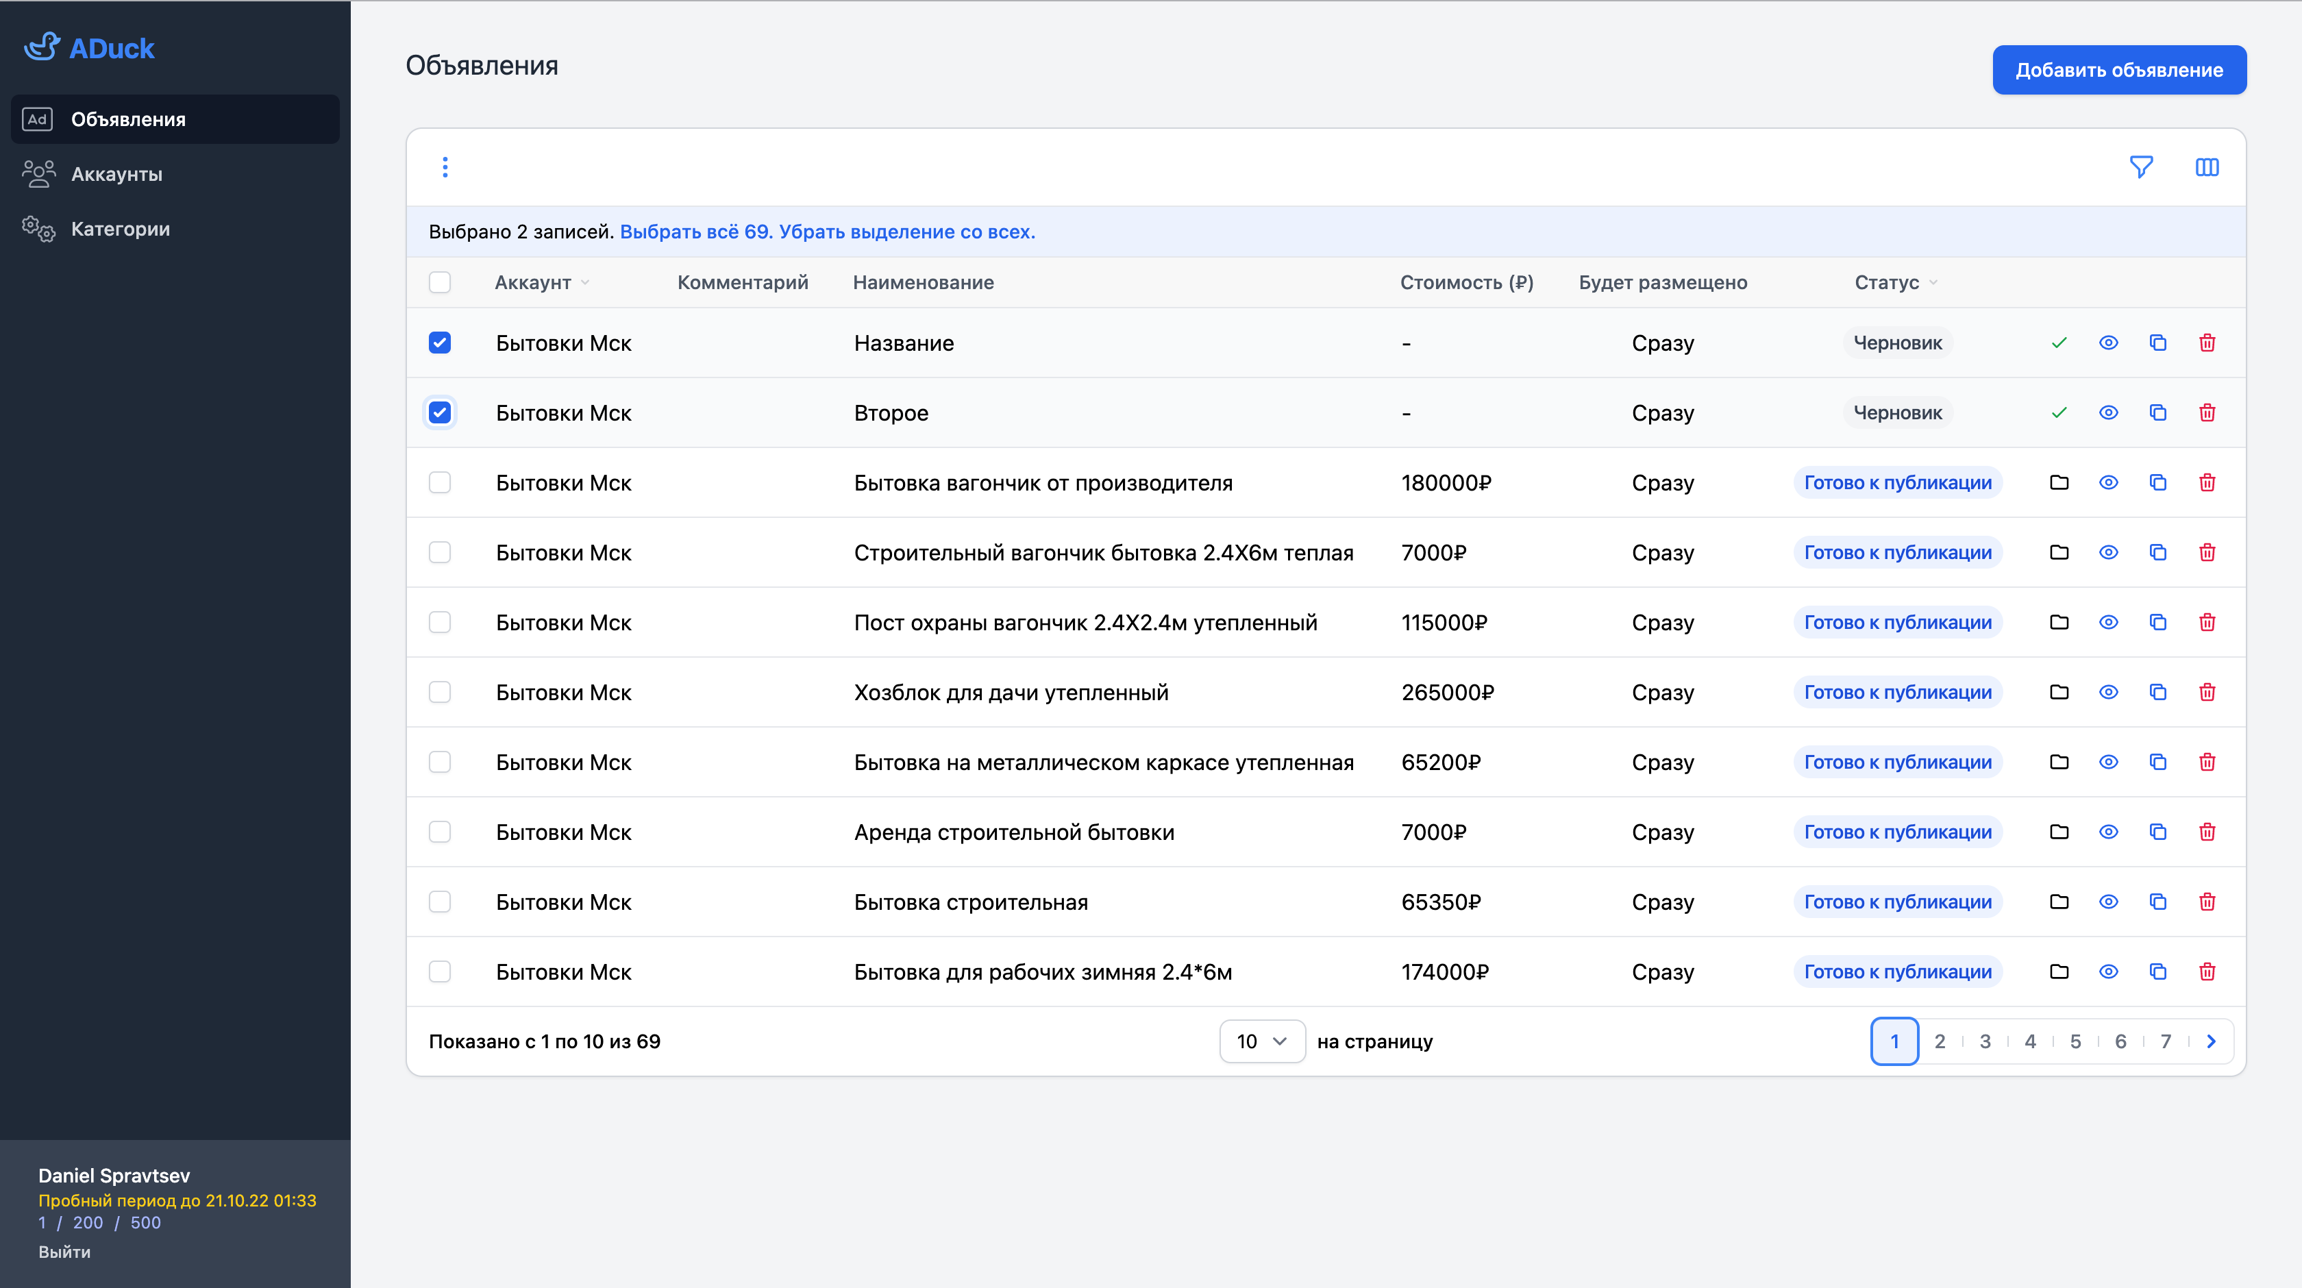Duplicate the 'Хозблок для дачи утепленный' listing
Viewport: 2302px width, 1288px height.
tap(2157, 692)
